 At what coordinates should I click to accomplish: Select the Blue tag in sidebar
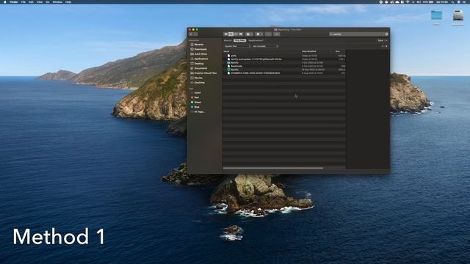point(195,107)
